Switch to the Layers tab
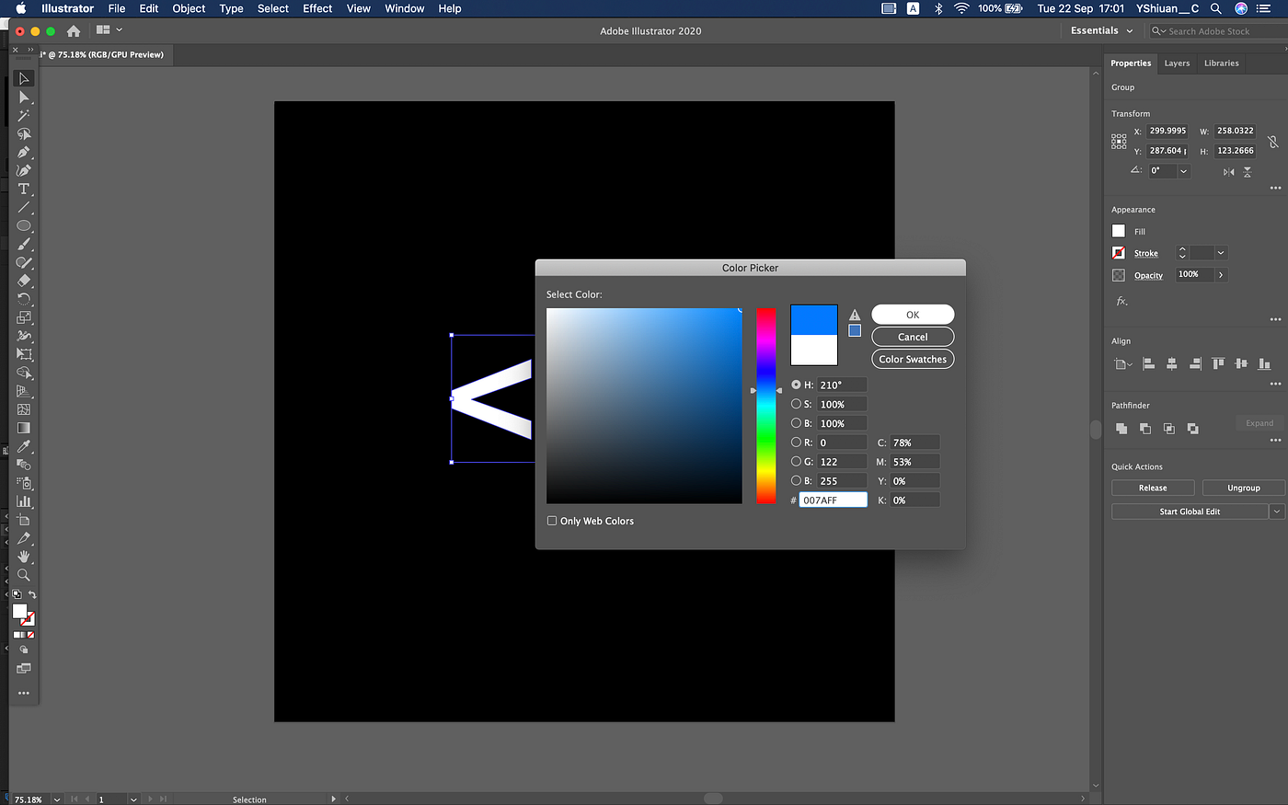1288x805 pixels. tap(1177, 63)
